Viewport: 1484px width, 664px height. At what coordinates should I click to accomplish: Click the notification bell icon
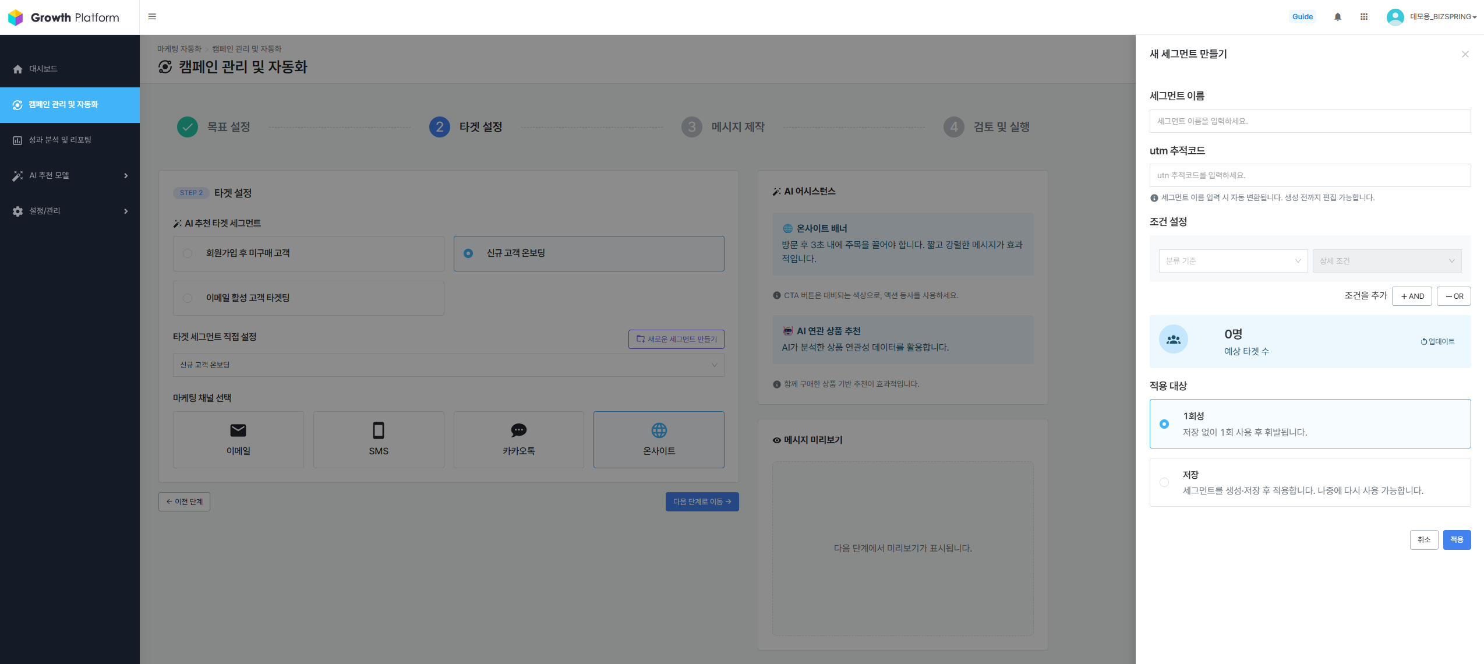[x=1337, y=17]
